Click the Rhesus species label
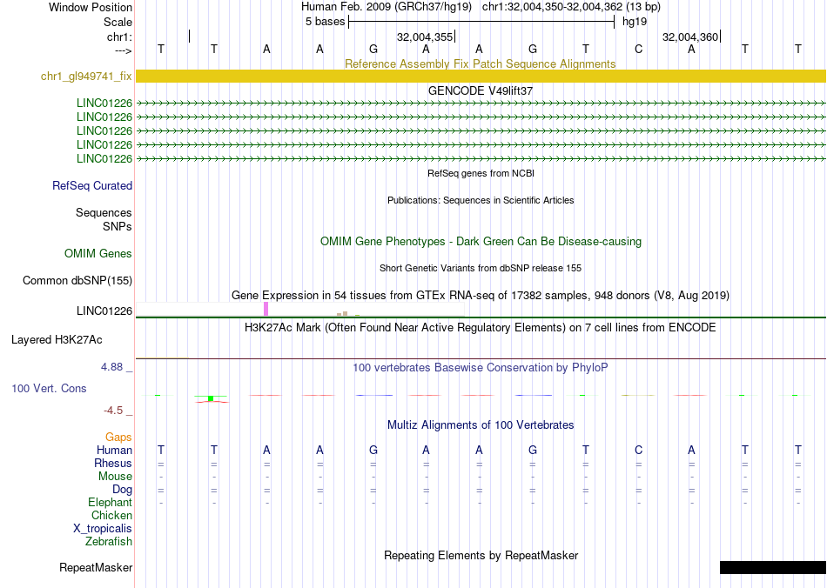The height and width of the screenshot is (588, 827). tap(113, 463)
